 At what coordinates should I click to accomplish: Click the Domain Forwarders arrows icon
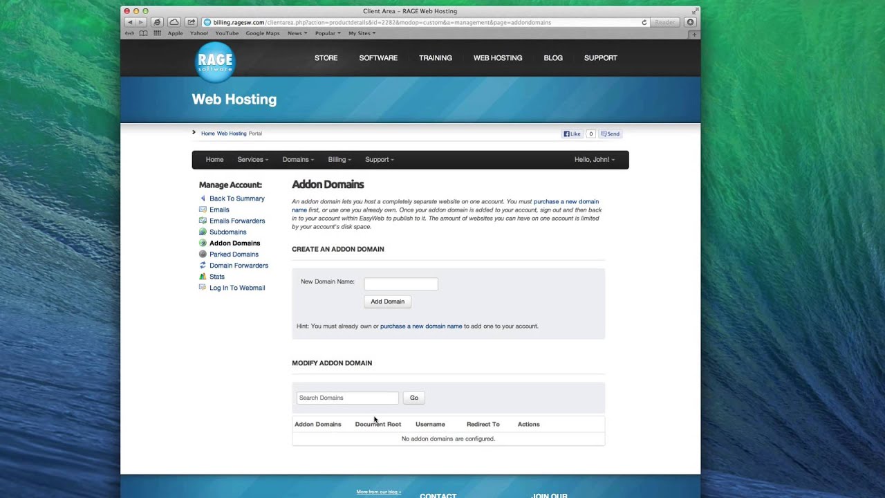pos(203,265)
